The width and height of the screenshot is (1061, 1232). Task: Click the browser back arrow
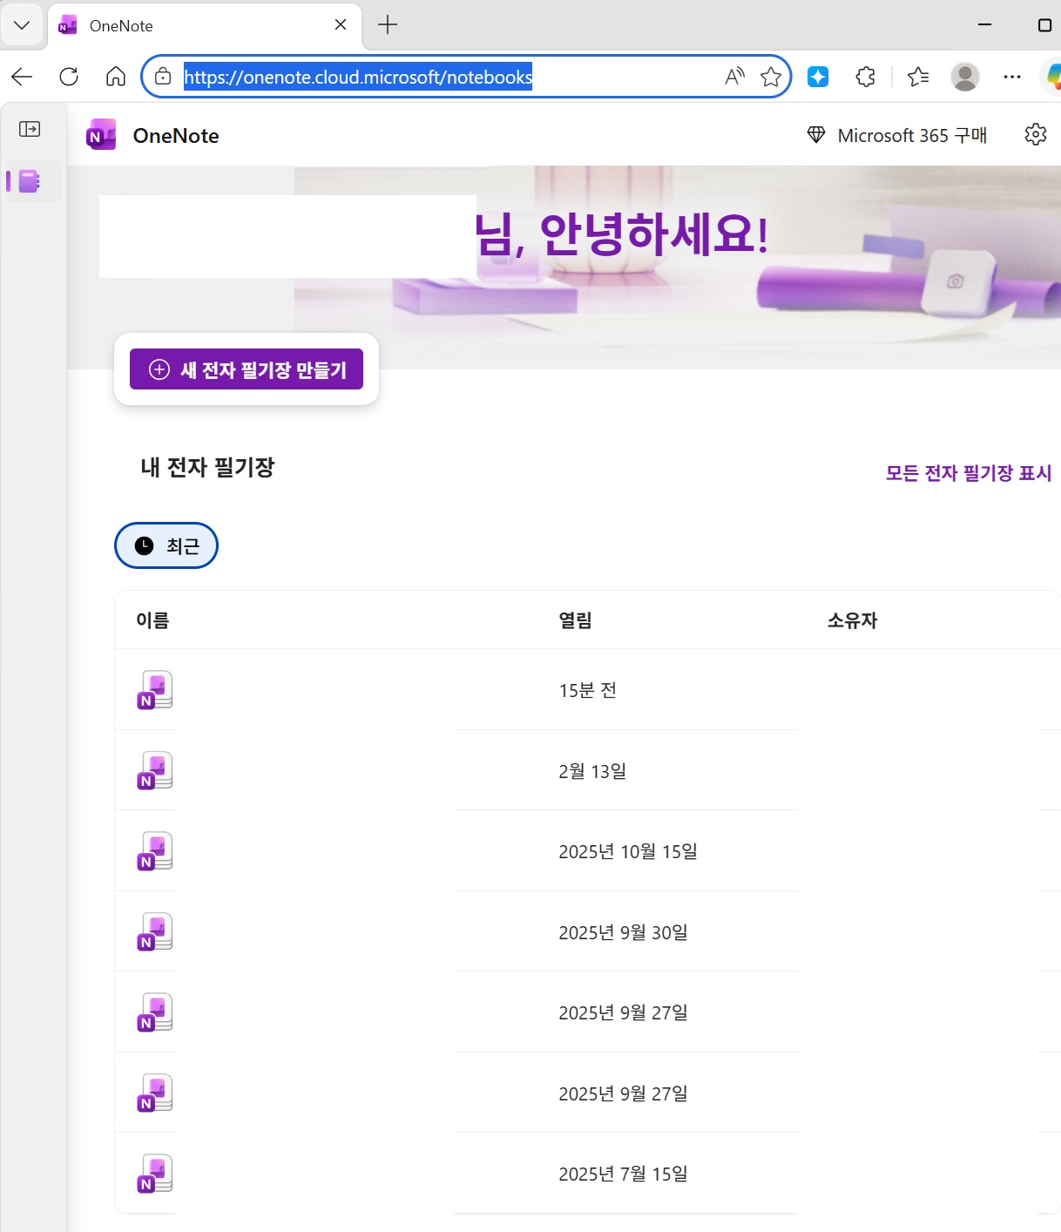(22, 77)
